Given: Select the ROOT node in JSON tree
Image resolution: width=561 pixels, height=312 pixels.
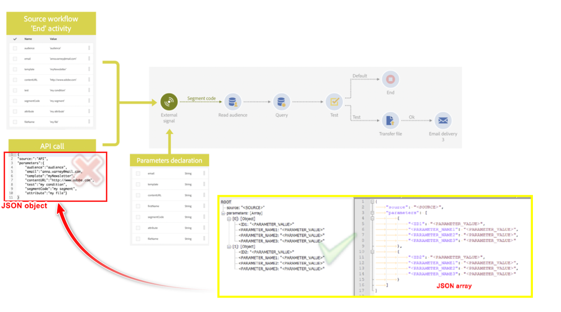Looking at the screenshot, I should [x=226, y=202].
